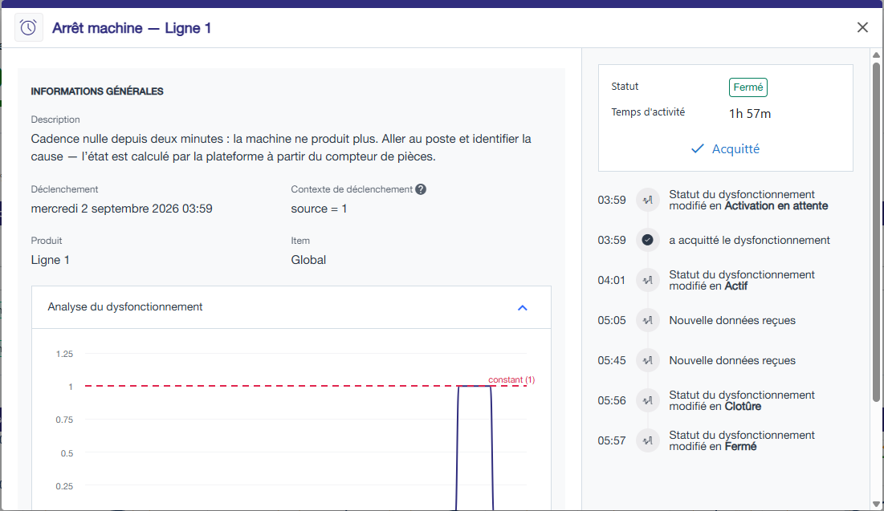Select the acknowledged checkmark timeline icon
884x511 pixels.
point(647,240)
